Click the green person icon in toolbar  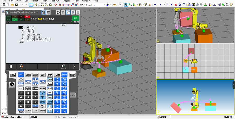coord(205,5)
